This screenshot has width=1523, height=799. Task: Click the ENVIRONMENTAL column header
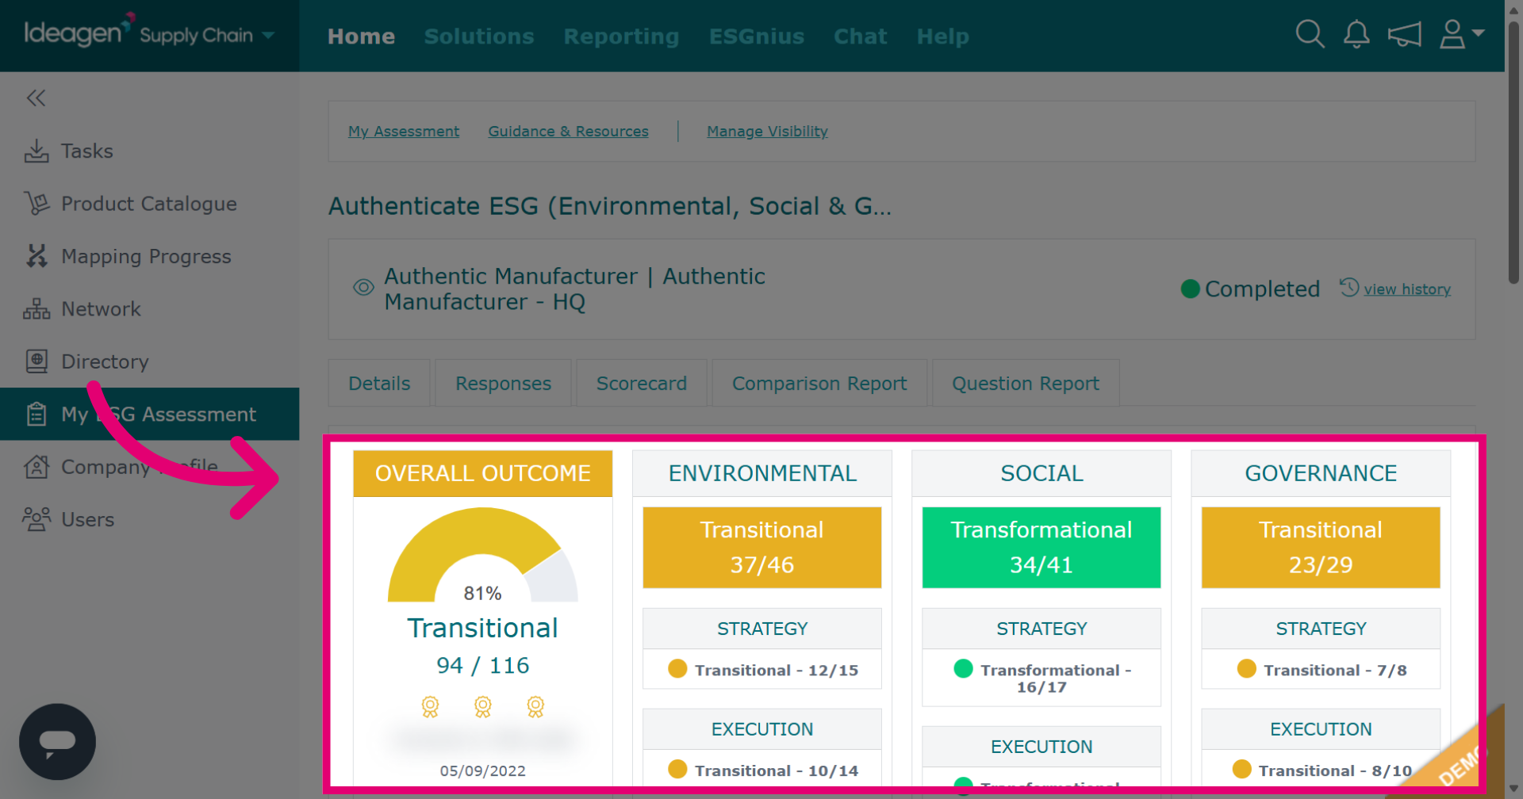(761, 473)
